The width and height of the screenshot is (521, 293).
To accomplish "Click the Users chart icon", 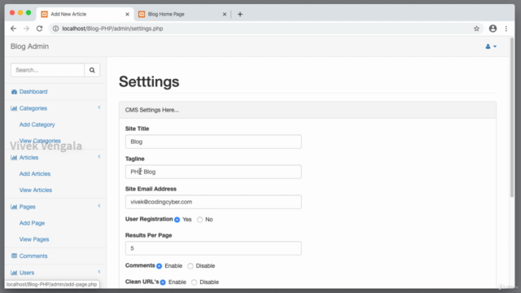I will click(x=14, y=273).
